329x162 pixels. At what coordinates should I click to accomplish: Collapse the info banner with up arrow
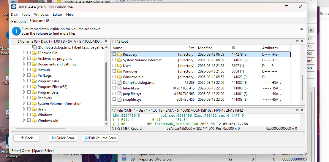[x=301, y=29]
